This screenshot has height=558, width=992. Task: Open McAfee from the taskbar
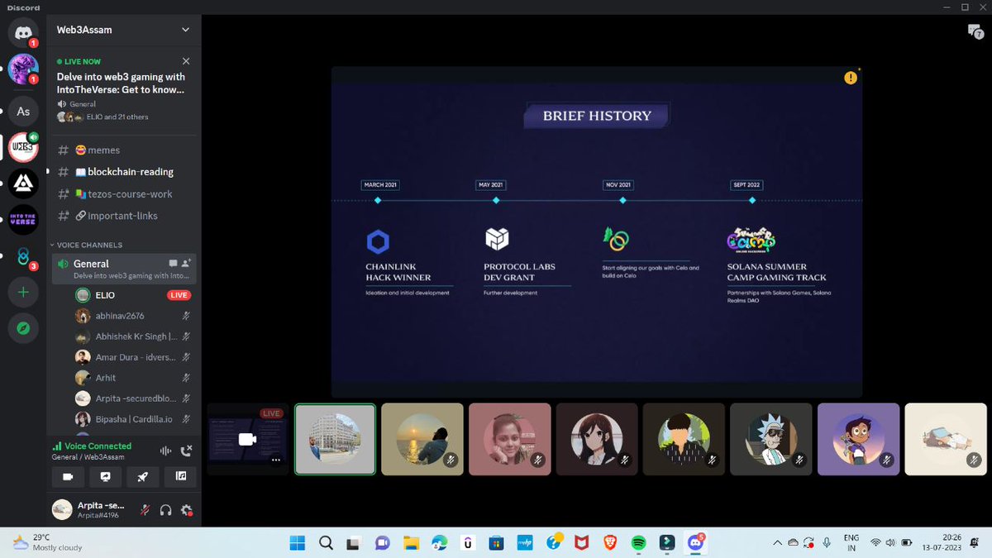point(582,543)
